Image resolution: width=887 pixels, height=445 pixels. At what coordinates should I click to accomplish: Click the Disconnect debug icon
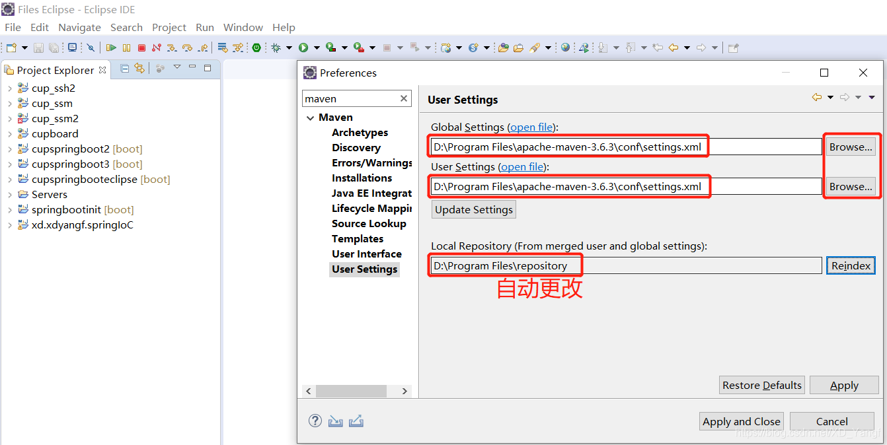click(x=157, y=48)
